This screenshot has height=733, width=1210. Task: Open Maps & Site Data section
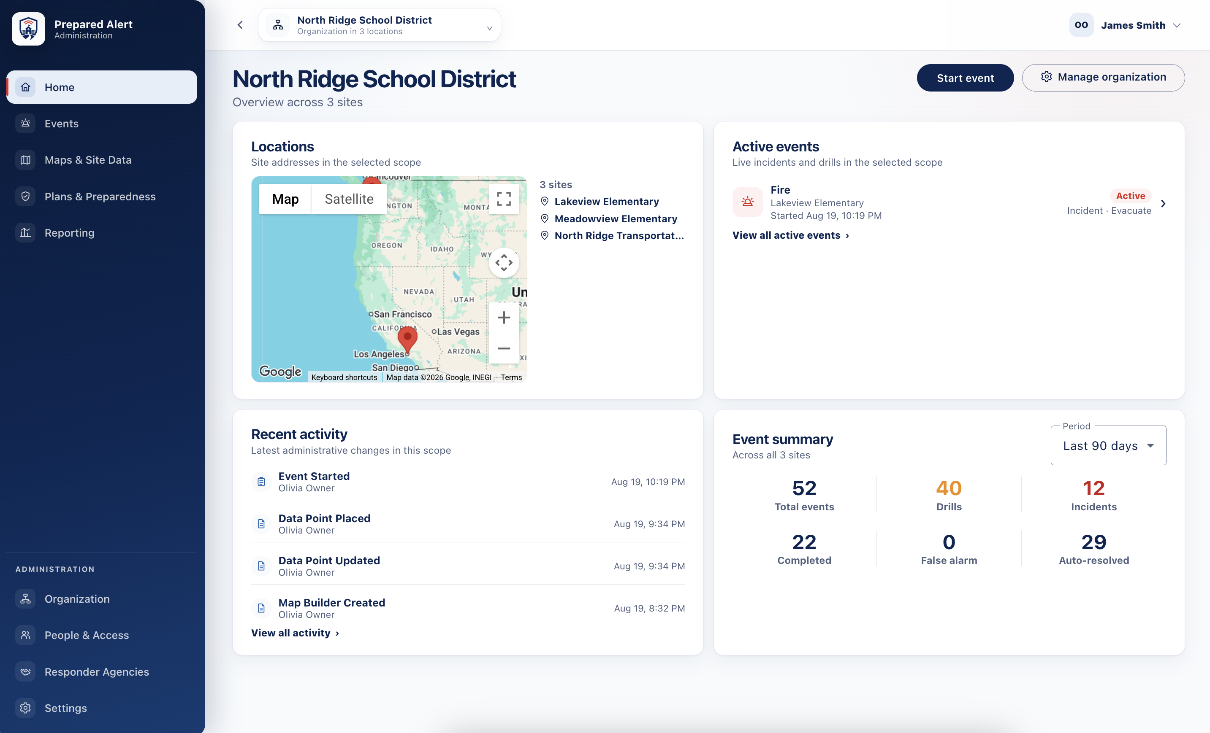pos(102,159)
